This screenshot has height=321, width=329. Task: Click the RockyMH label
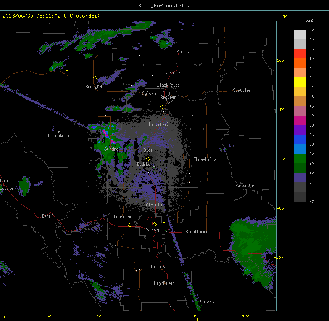(x=94, y=87)
